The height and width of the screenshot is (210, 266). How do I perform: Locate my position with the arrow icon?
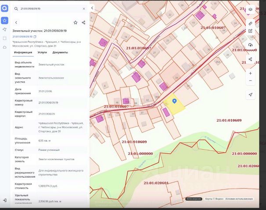tap(250, 94)
